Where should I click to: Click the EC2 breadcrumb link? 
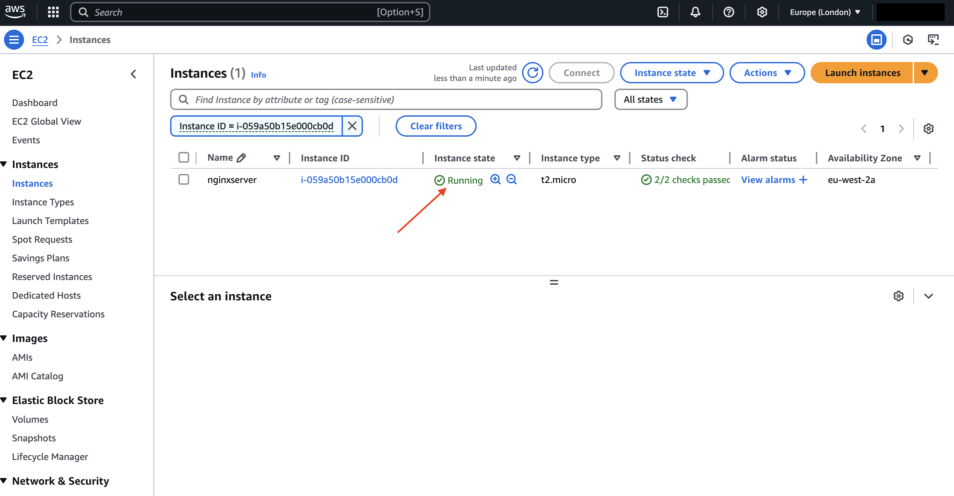(40, 40)
